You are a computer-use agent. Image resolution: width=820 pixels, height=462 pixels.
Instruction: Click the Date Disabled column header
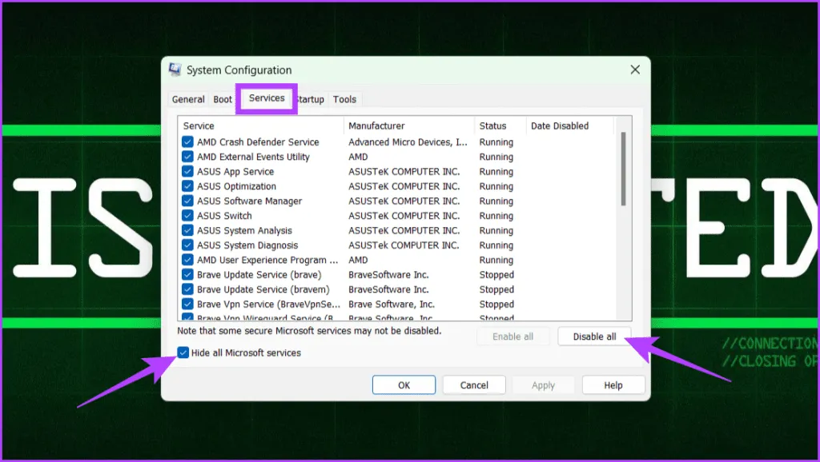(569, 125)
